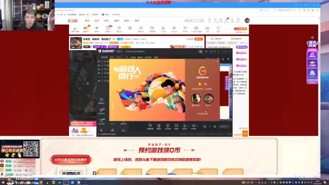
Task: Click the orange follow button beside stream title
Action: (199, 39)
